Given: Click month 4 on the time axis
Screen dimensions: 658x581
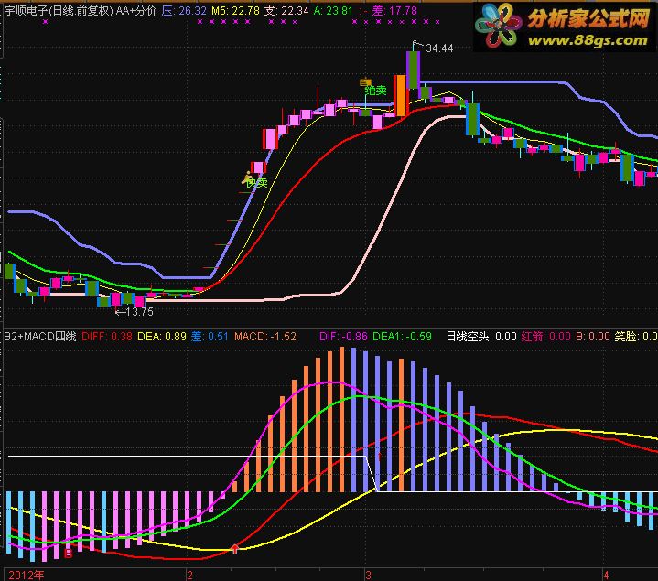Looking at the screenshot, I should (606, 576).
